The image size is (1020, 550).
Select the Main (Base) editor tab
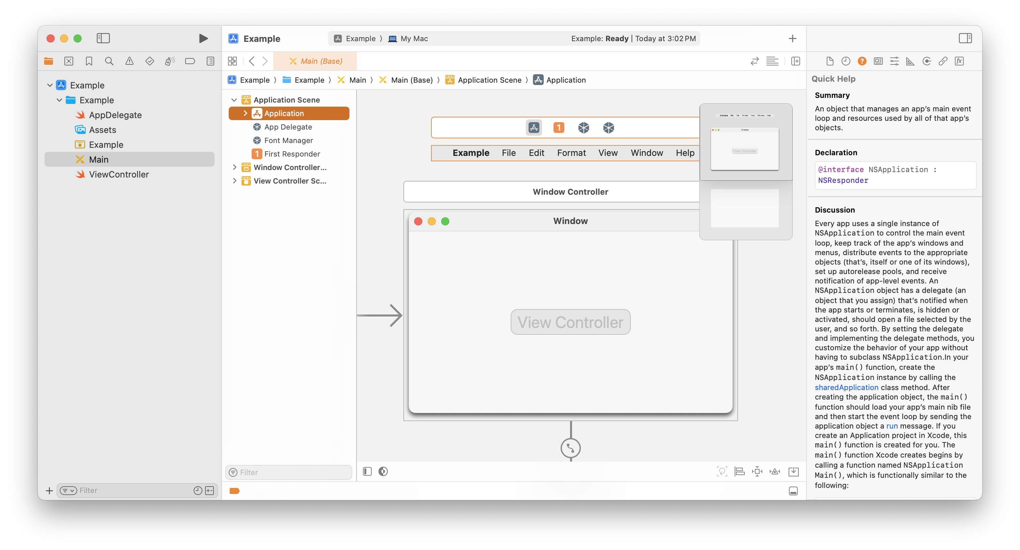[316, 61]
